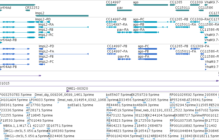Click the RH44519.5prime EST label
The image size is (219, 140).
coord(120,111)
